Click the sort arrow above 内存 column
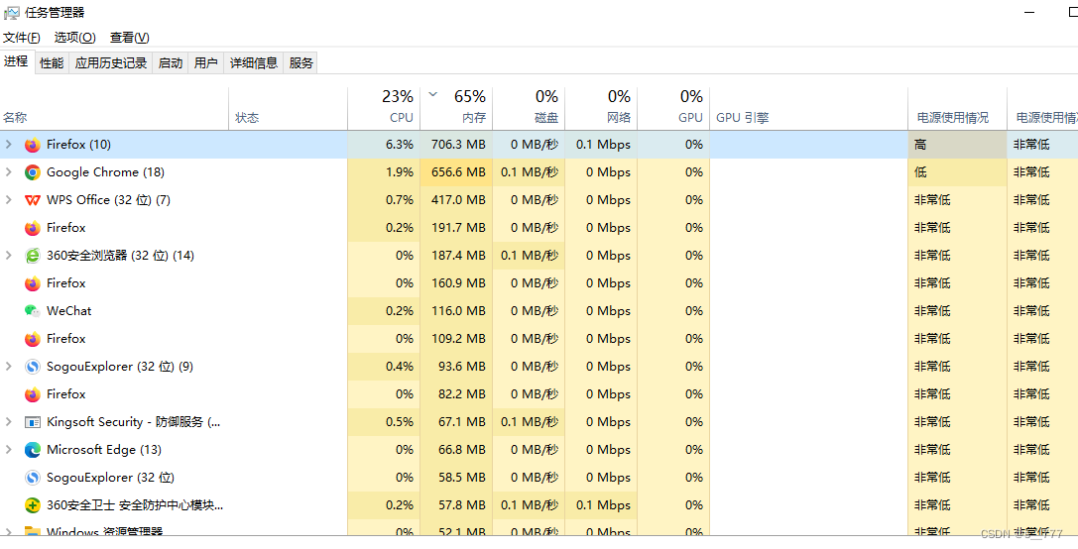This screenshot has width=1078, height=549. point(433,95)
